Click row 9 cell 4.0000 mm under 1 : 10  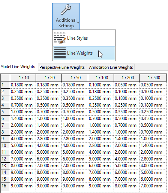pos(23,139)
